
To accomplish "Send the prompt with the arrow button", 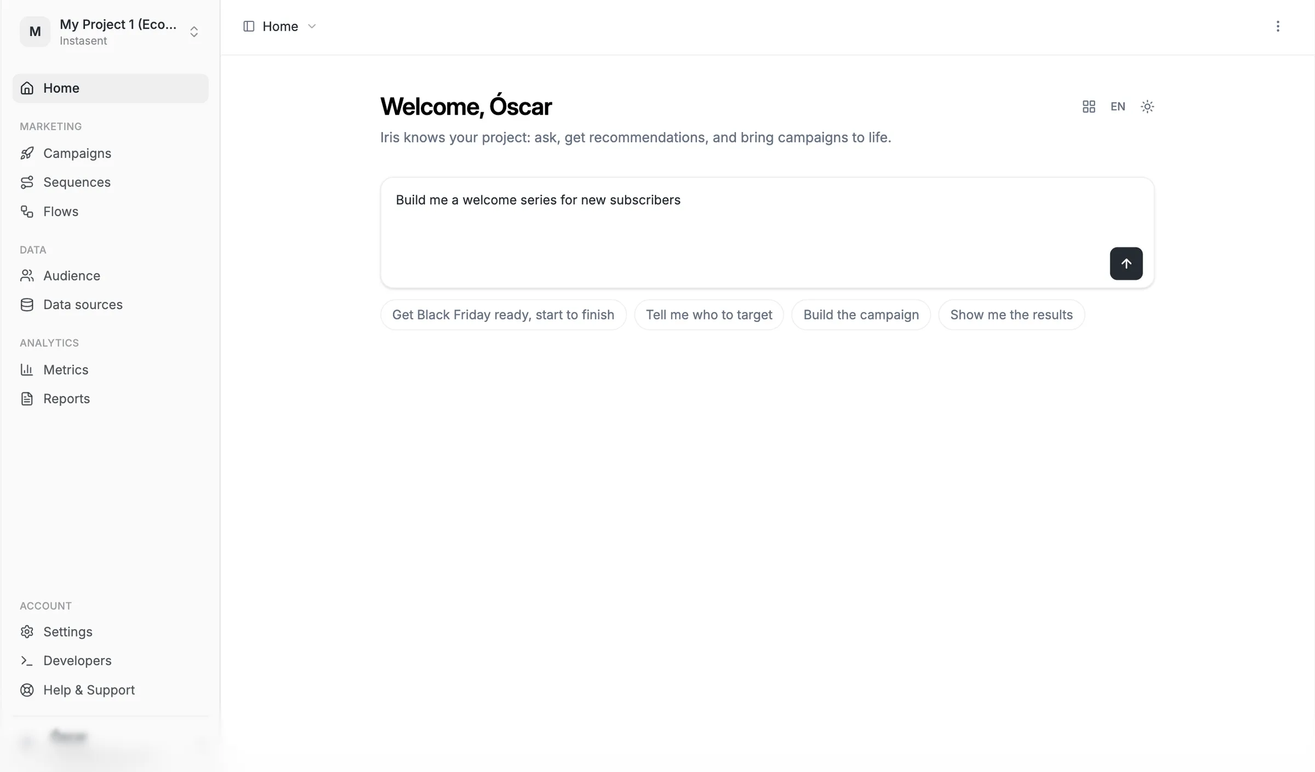I will coord(1126,264).
